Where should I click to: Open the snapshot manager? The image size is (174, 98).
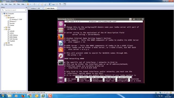pyautogui.click(x=46, y=4)
